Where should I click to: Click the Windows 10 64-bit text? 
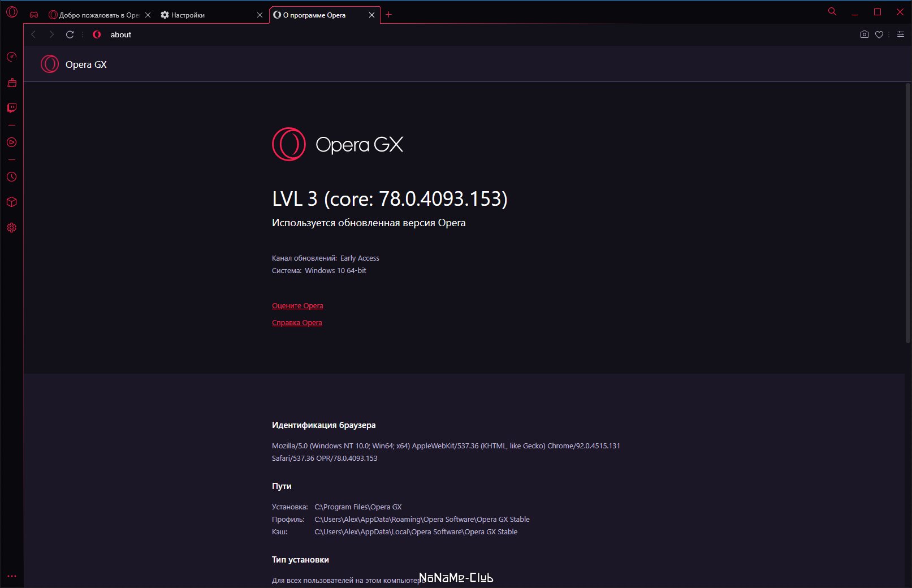(x=335, y=271)
